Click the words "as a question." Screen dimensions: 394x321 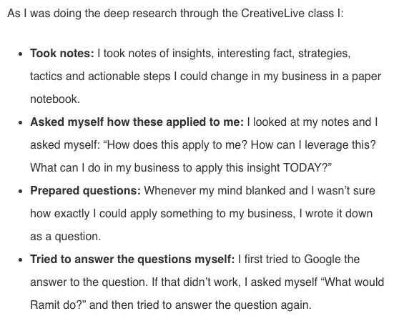(x=65, y=237)
